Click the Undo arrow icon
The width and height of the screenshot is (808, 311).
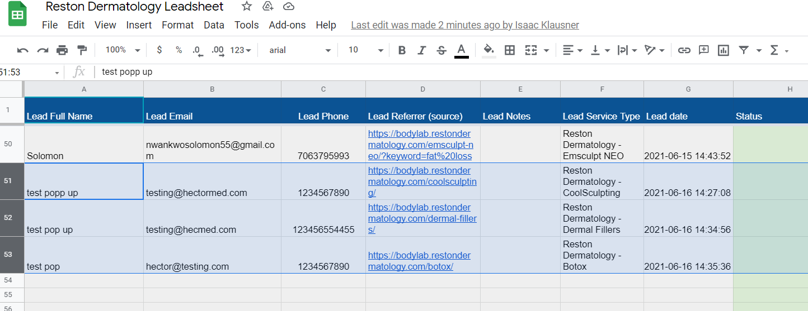(x=23, y=50)
